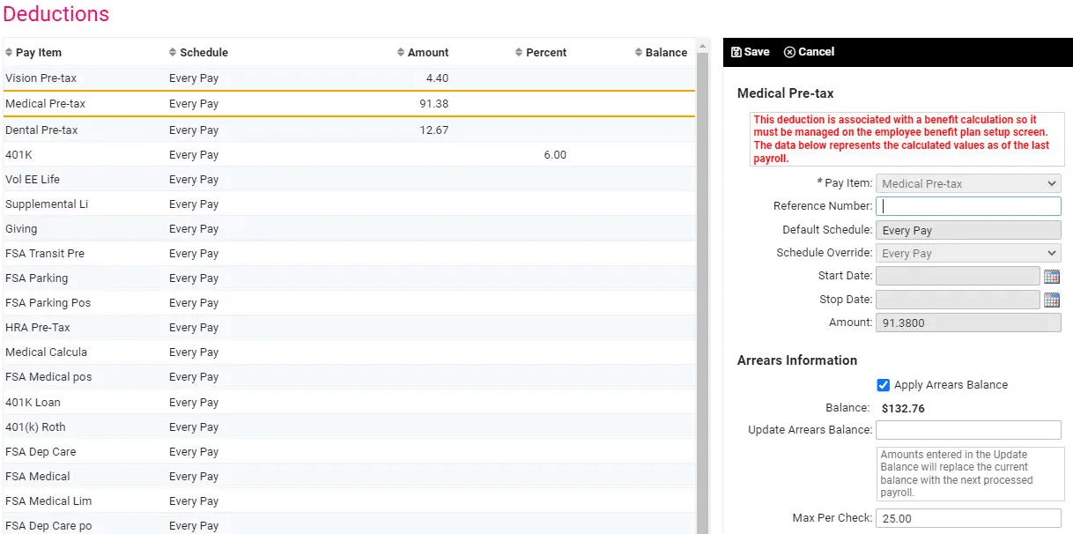The height and width of the screenshot is (534, 1073).
Task: Expand the Schedule Override dropdown
Action: pos(968,253)
